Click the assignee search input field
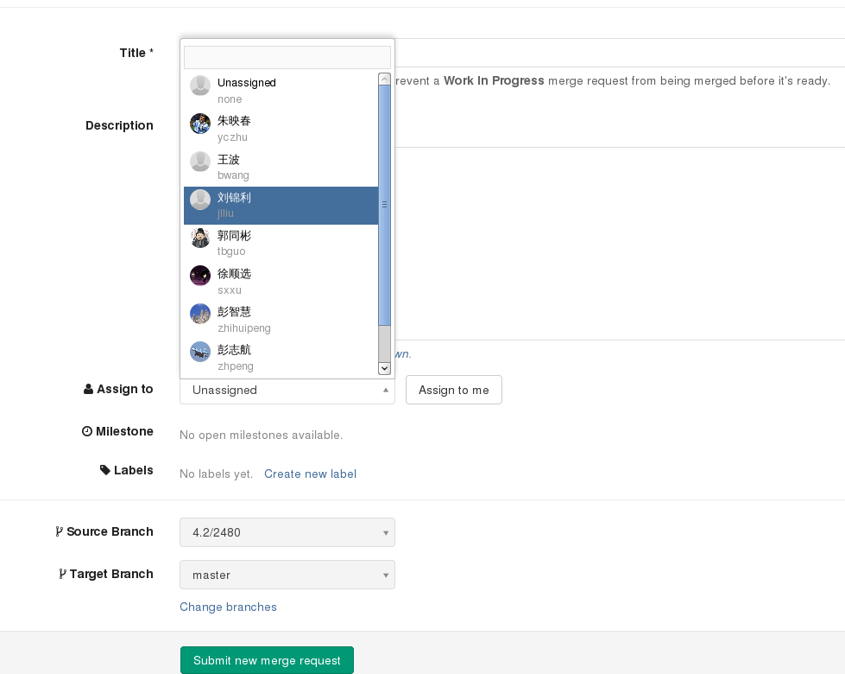This screenshot has width=845, height=674. tap(287, 57)
